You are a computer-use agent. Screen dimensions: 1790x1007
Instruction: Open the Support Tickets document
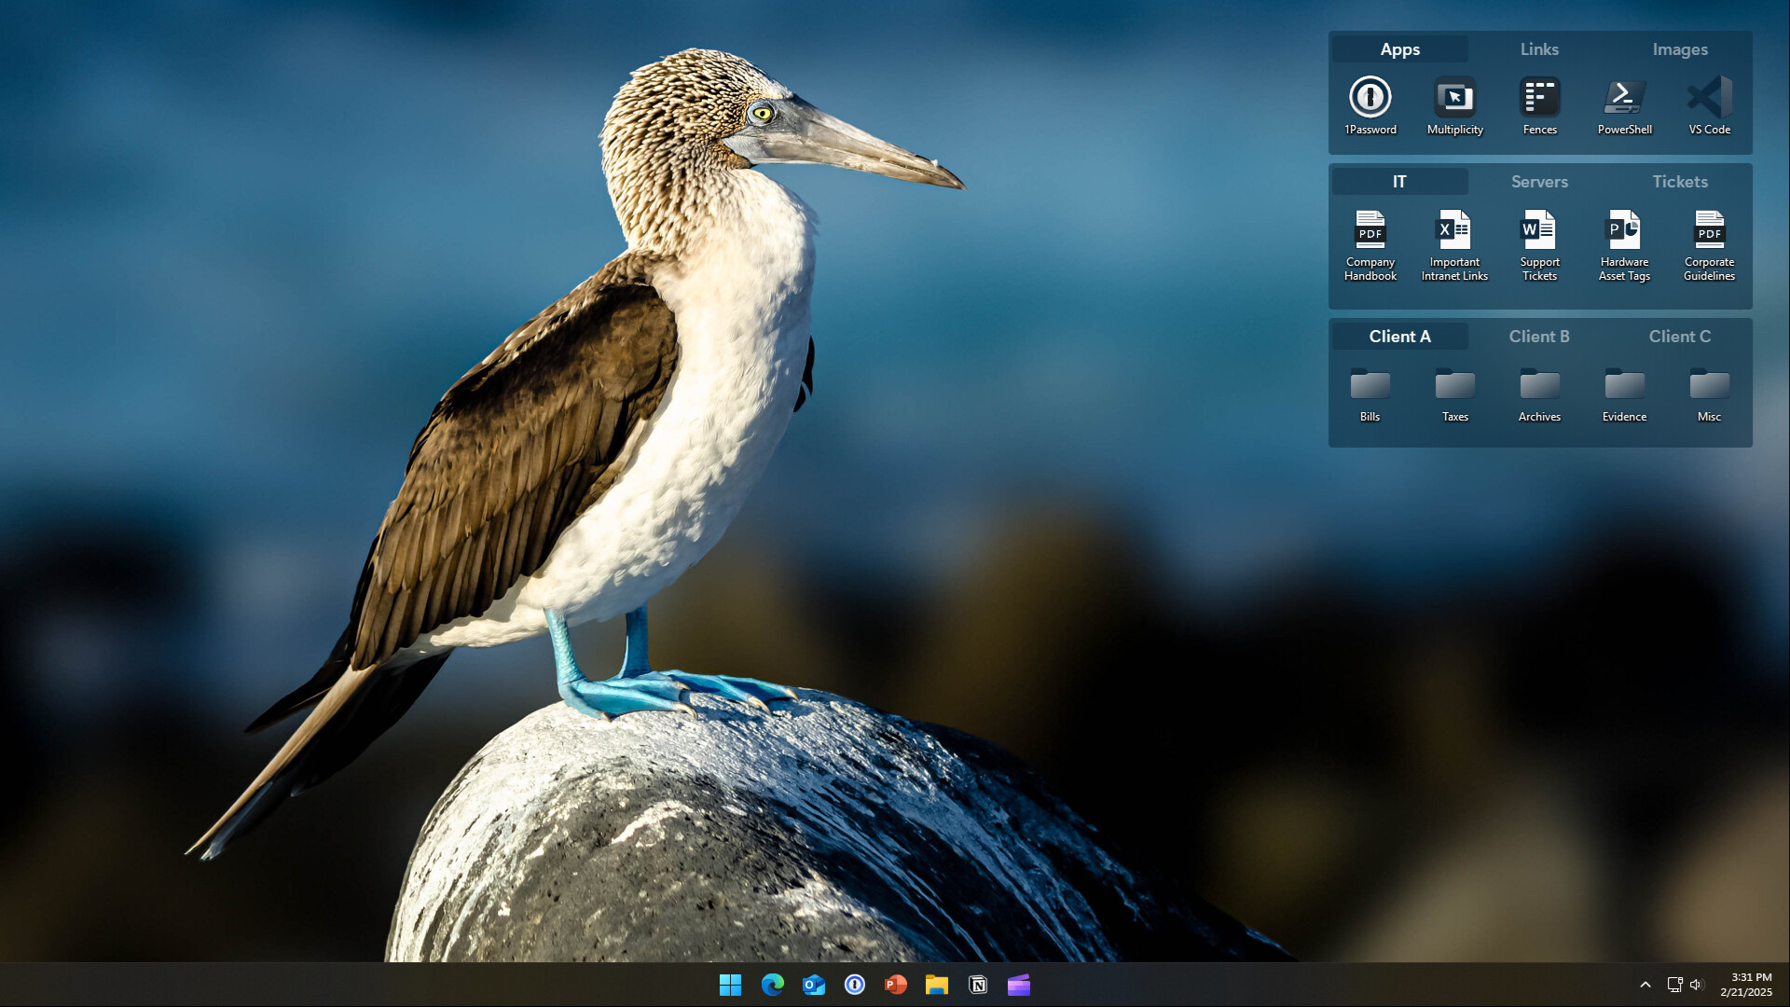click(x=1539, y=231)
